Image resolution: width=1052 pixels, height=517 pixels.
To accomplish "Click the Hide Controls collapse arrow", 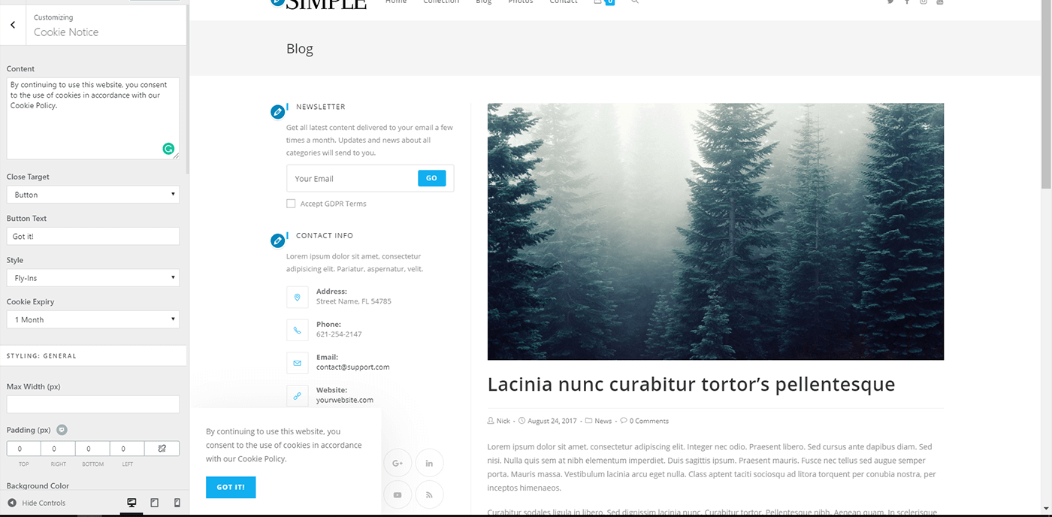I will tap(12, 503).
